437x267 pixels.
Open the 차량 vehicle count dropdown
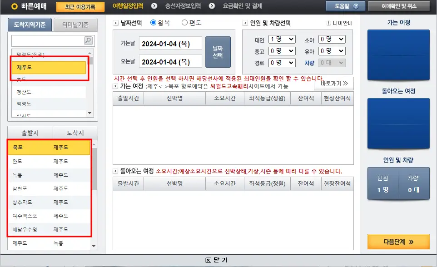tap(332, 63)
